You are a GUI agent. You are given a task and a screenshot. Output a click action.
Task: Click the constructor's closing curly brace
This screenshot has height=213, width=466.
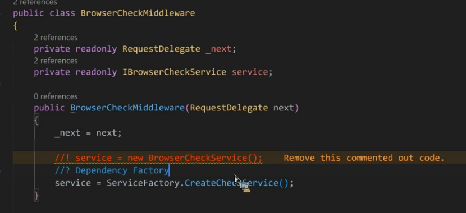tap(36, 196)
